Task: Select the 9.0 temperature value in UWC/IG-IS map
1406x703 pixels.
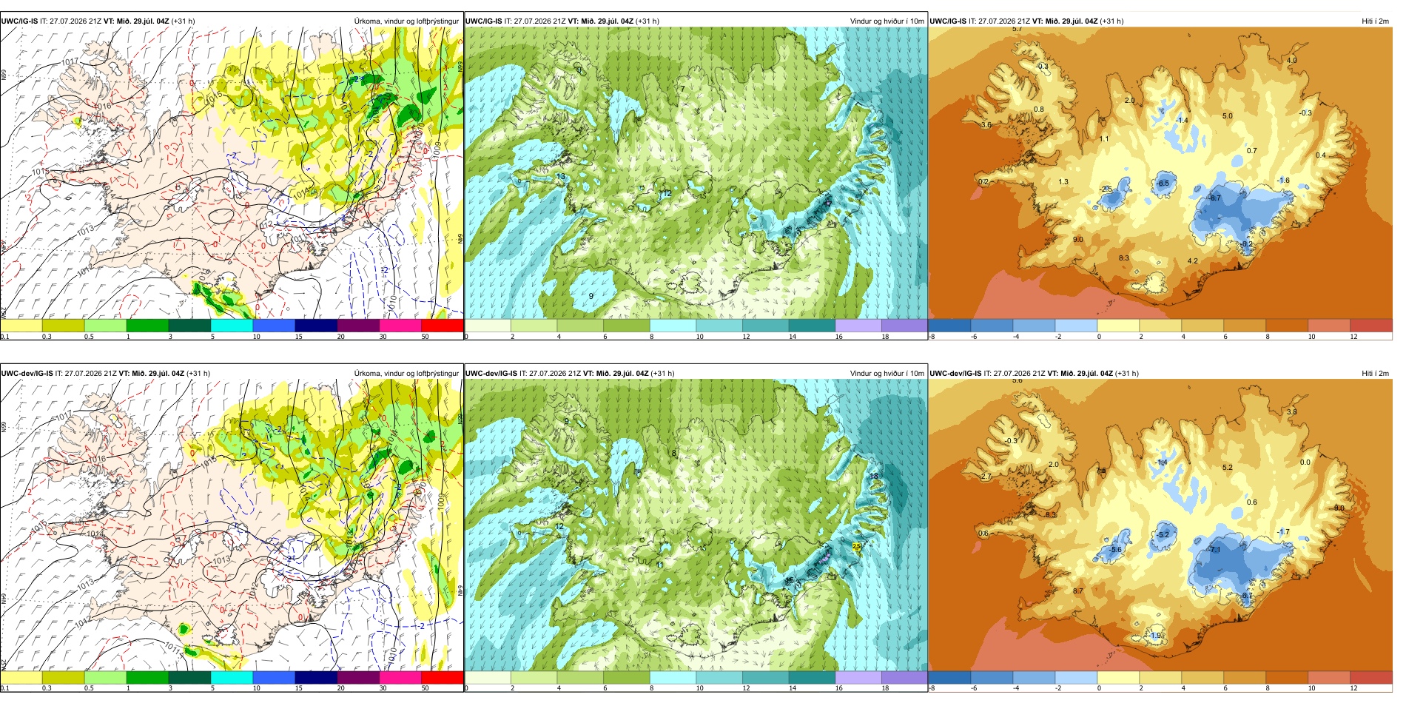Action: [1078, 240]
